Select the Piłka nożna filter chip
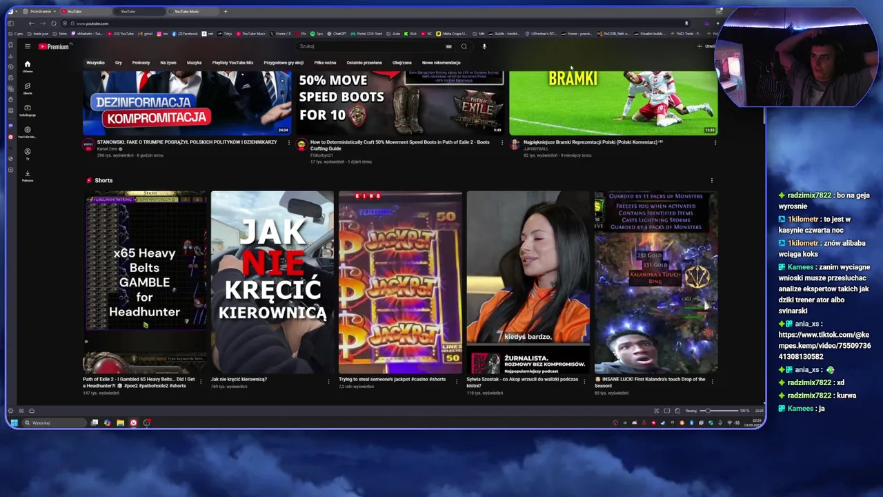Viewport: 883px width, 497px height. (x=325, y=63)
